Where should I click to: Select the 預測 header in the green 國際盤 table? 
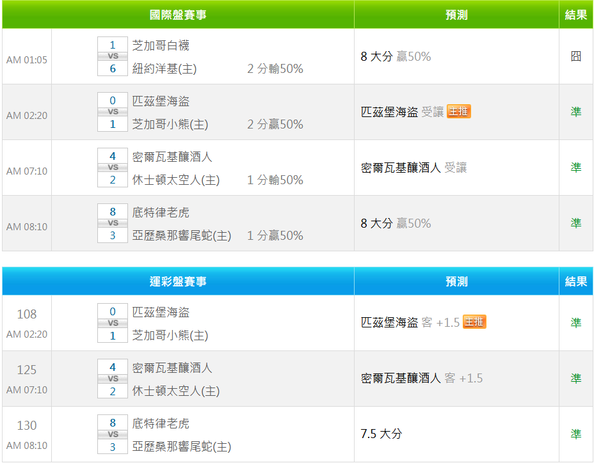(x=456, y=15)
